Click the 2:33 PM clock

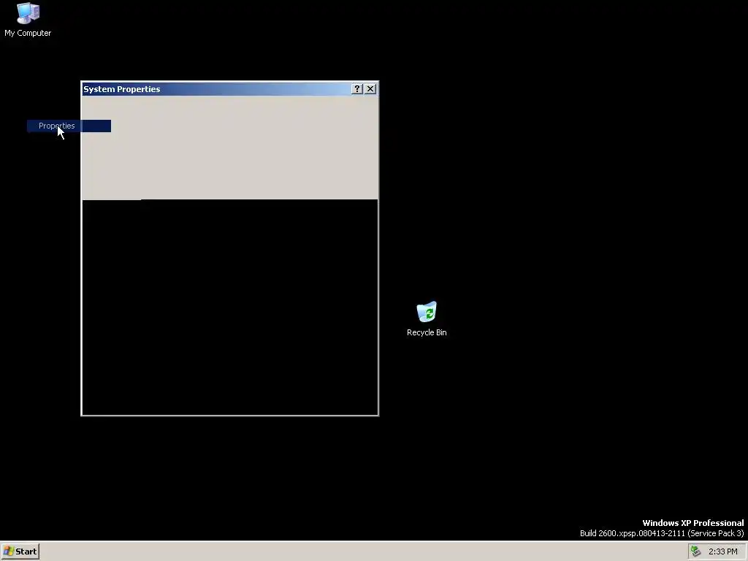(x=722, y=552)
